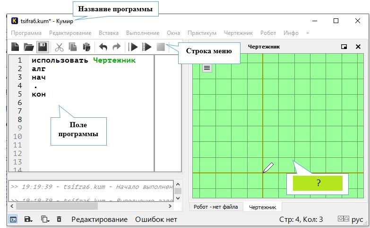This screenshot has height=228, width=370.
Task: Open the Робот menu
Action: [268, 33]
